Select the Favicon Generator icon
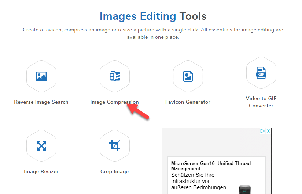The width and height of the screenshot is (302, 194). coord(188,76)
